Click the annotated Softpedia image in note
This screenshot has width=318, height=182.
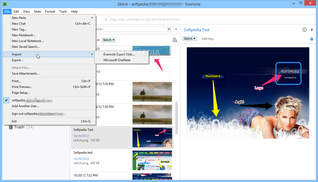coord(248,93)
